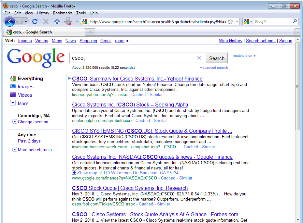The width and height of the screenshot is (303, 223).
Task: Open the News link
Action: [70, 41]
